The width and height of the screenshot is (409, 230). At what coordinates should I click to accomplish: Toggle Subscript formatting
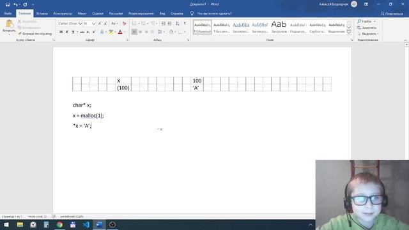(x=88, y=32)
